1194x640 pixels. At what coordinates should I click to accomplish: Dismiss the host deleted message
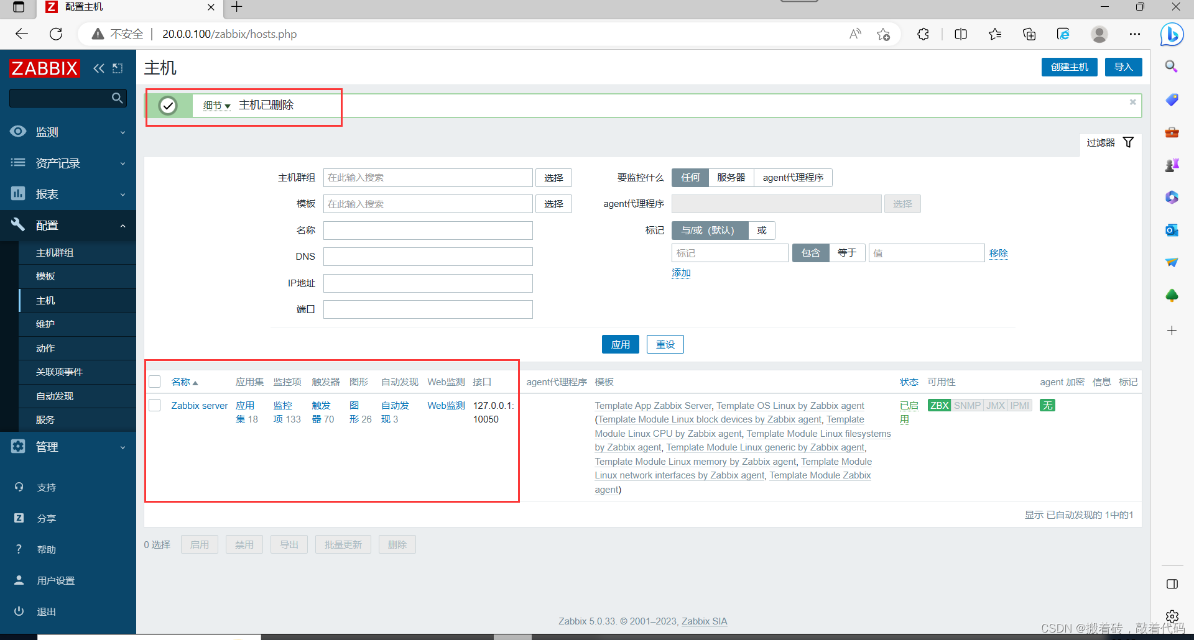(x=1133, y=102)
